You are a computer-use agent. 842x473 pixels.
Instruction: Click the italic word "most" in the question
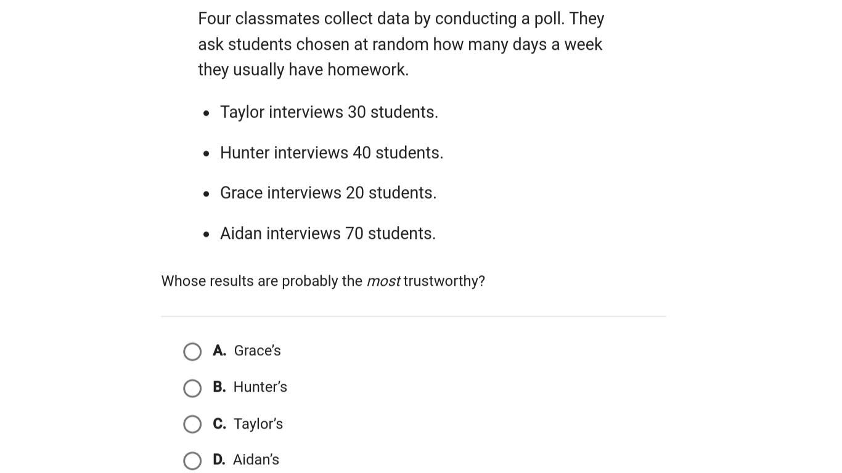point(383,281)
